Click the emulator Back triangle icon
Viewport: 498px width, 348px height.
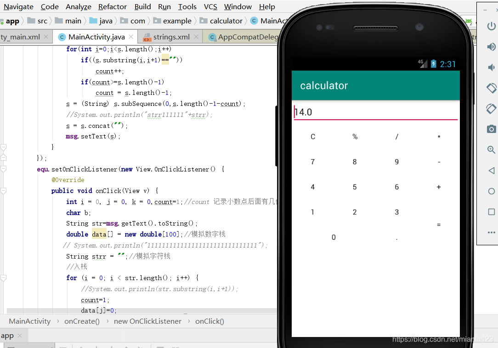(491, 171)
